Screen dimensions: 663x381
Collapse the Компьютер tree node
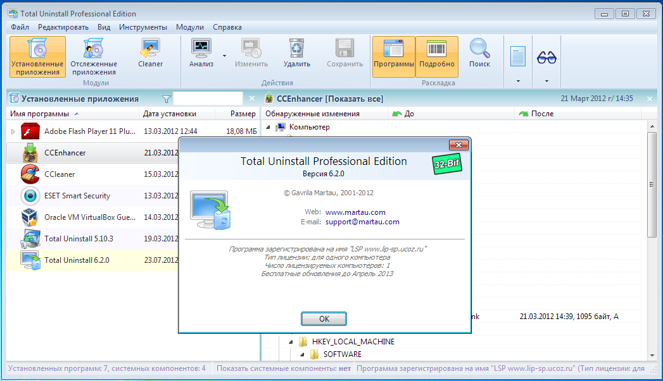tap(268, 127)
